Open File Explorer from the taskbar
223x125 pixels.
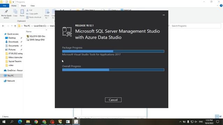28,122
